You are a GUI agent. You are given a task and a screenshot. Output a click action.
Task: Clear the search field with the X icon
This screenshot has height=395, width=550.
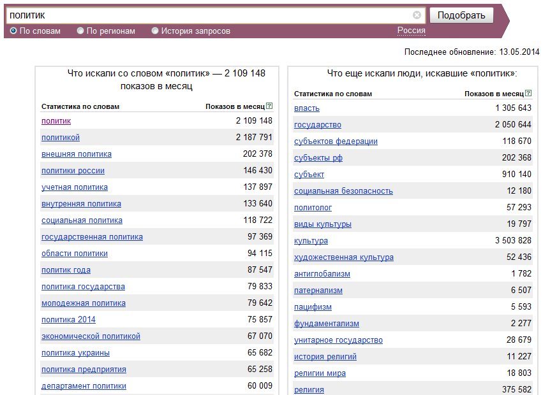point(417,15)
